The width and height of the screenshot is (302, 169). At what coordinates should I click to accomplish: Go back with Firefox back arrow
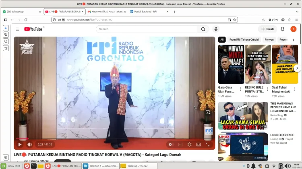[x=12, y=20]
